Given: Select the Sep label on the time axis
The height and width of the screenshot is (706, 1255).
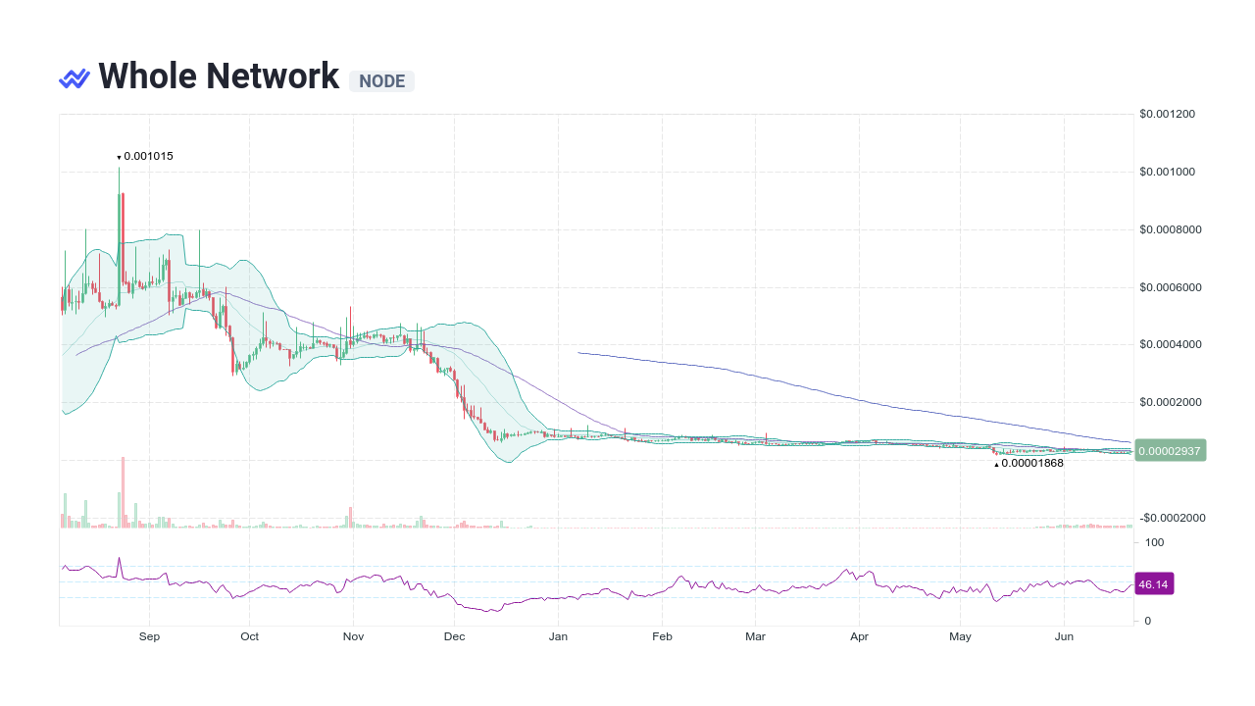Looking at the screenshot, I should pos(149,636).
